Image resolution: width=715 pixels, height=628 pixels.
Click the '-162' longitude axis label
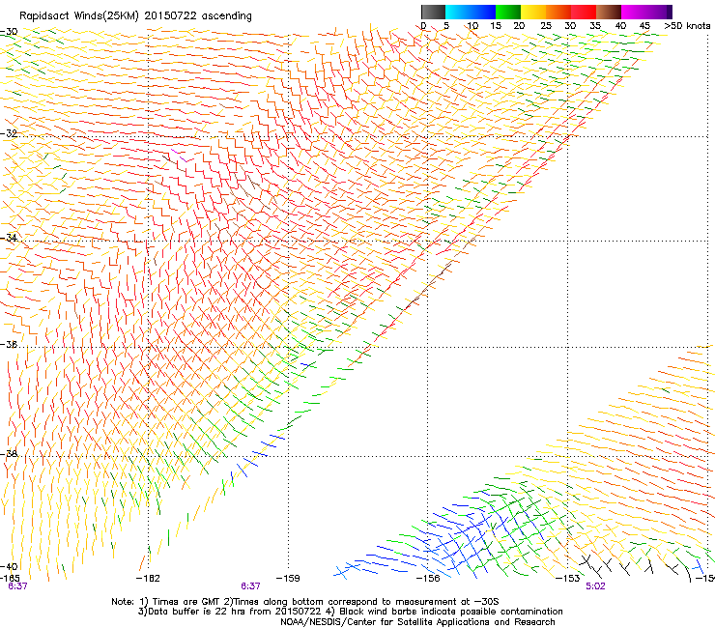(148, 579)
